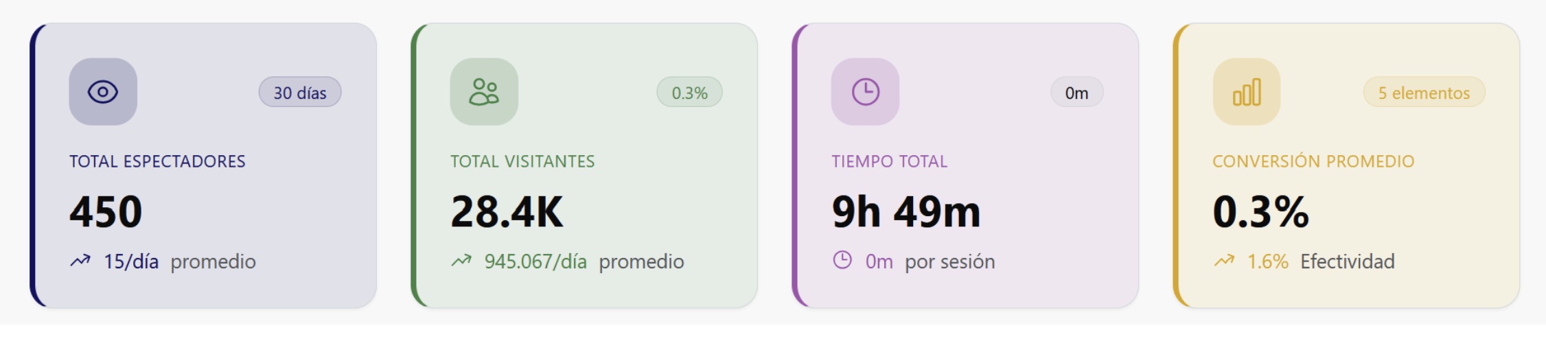The width and height of the screenshot is (1546, 339).
Task: Click the TOTAL ESPECTADORES label
Action: coord(157,161)
